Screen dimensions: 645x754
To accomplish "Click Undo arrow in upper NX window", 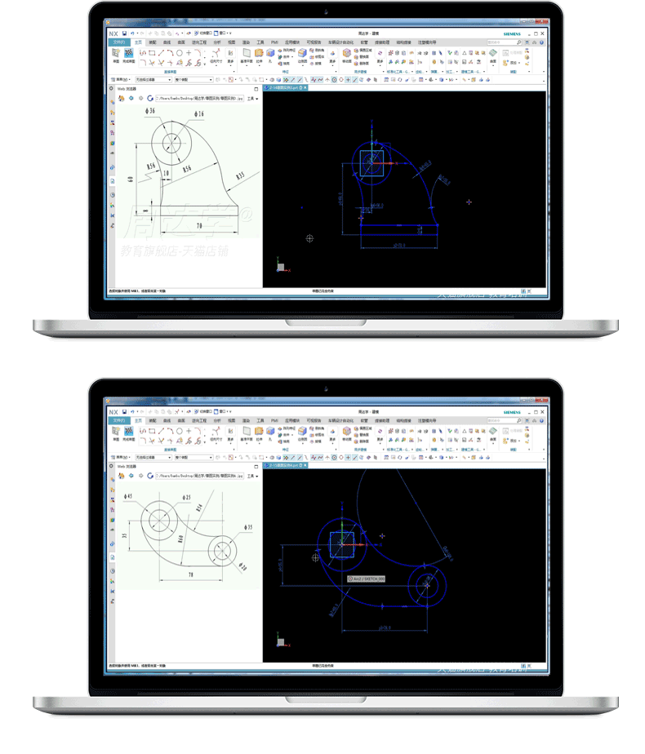I will point(132,33).
